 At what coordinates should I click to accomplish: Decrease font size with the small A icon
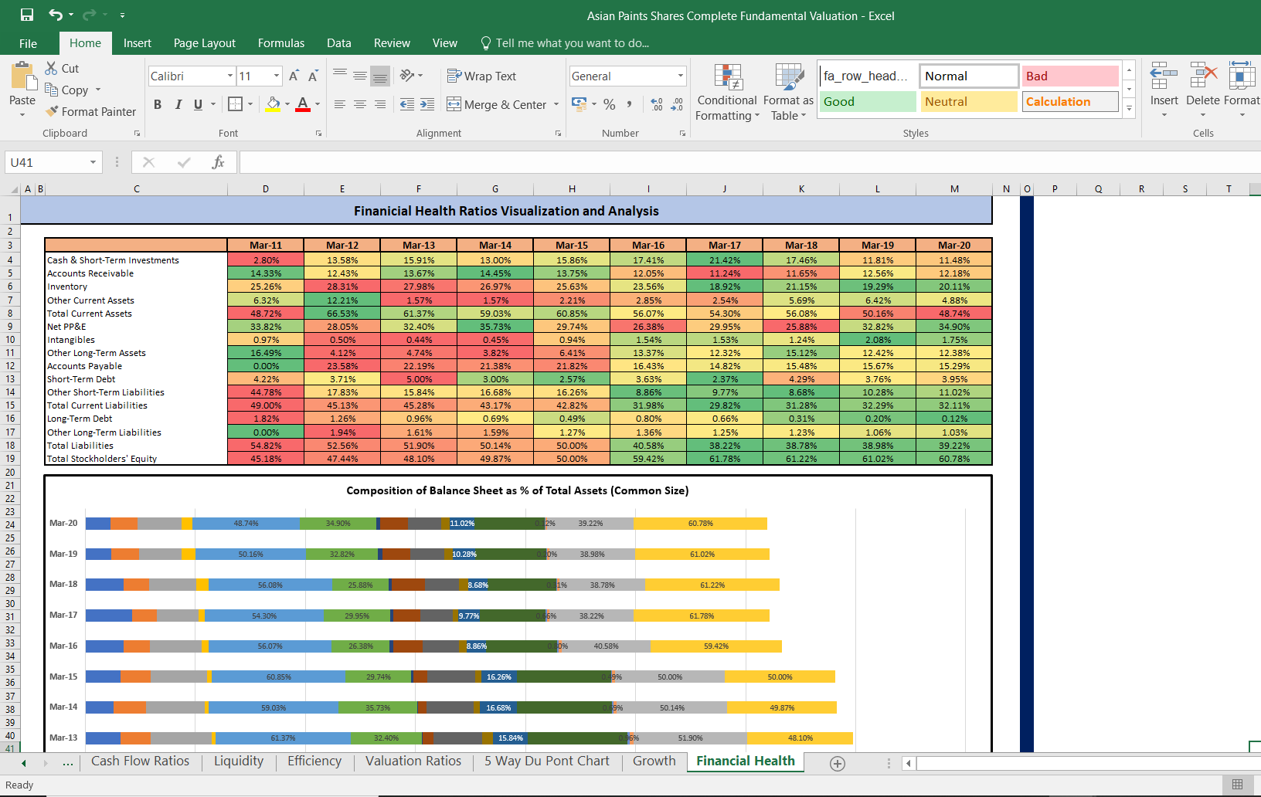click(x=313, y=76)
